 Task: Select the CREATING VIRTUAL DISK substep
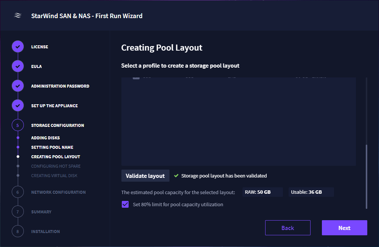pos(54,176)
